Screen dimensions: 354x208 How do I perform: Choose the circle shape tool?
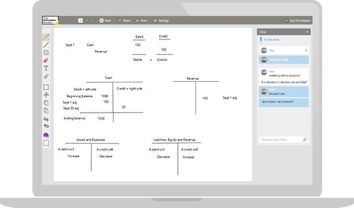[46, 53]
